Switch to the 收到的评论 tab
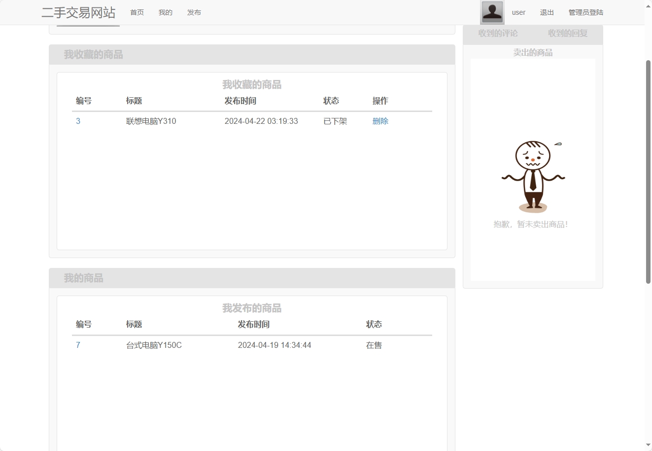The image size is (652, 451). click(x=497, y=34)
